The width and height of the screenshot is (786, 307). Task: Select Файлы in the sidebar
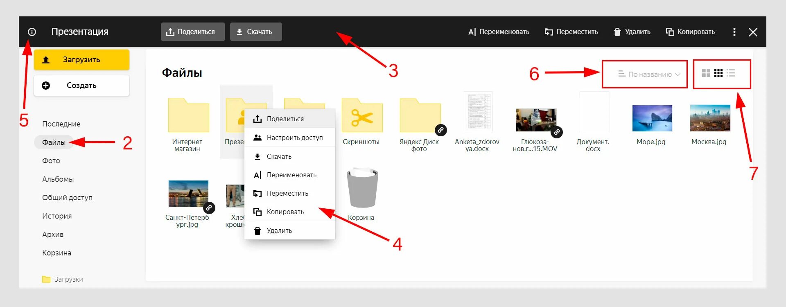(54, 142)
